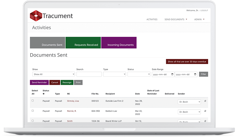
Task: Click into the Search text field
Action: click(89, 74)
